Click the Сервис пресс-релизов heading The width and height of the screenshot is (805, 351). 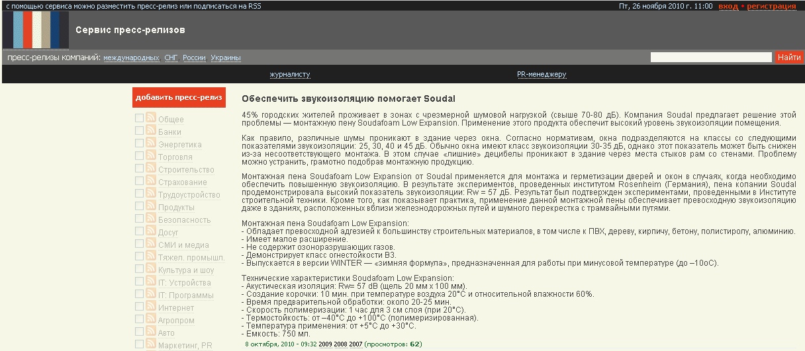(130, 30)
